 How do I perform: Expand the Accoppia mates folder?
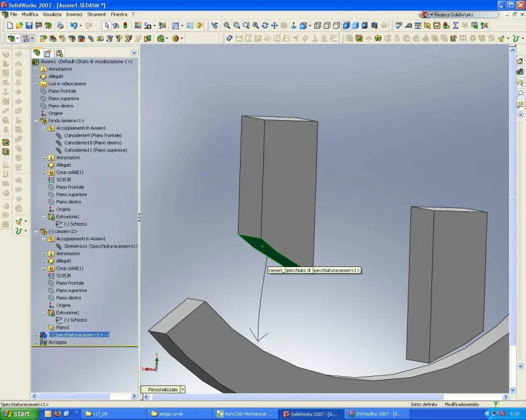(36, 343)
